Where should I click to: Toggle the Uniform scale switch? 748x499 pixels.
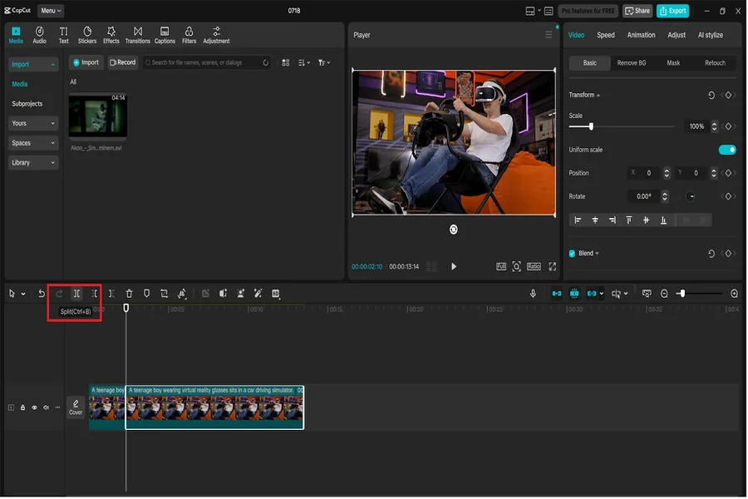coord(726,150)
